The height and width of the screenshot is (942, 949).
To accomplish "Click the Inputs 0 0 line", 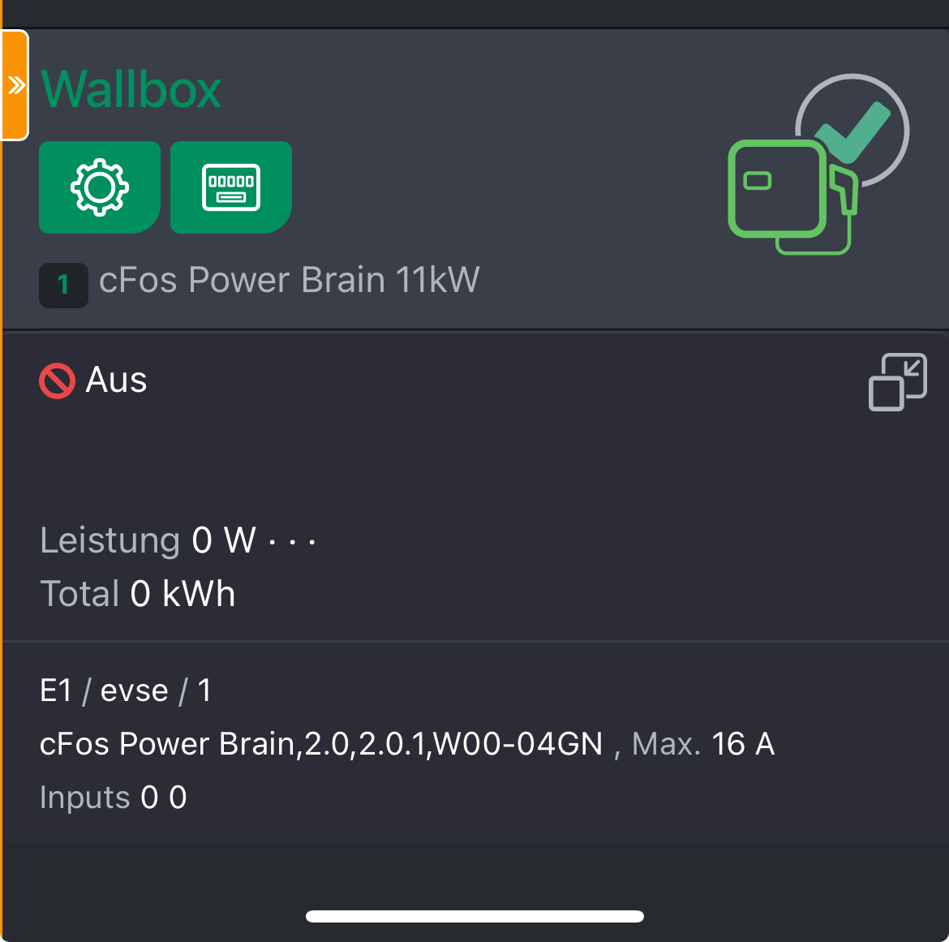I will coord(114,798).
